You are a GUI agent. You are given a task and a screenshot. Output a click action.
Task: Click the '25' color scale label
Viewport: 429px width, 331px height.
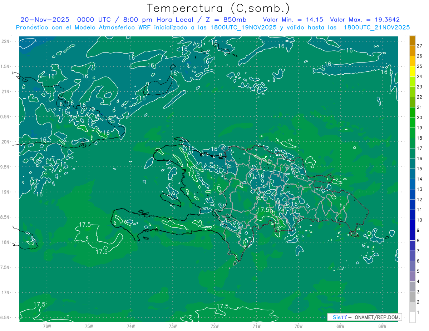tap(420, 66)
